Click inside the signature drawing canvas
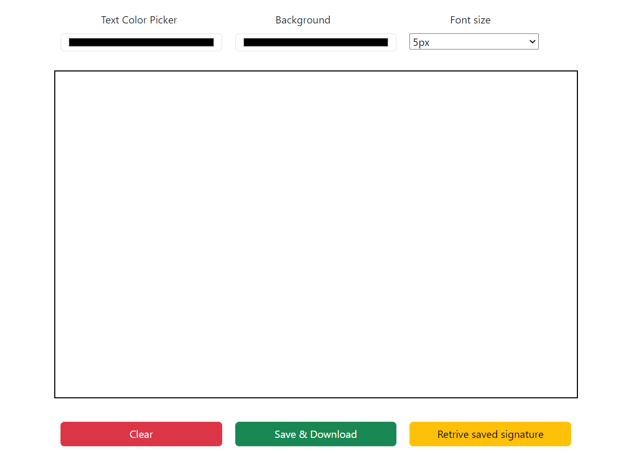 coord(316,235)
